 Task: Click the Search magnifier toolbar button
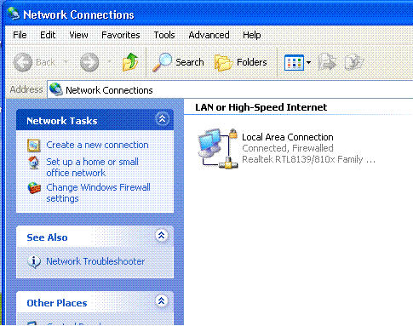tap(178, 62)
